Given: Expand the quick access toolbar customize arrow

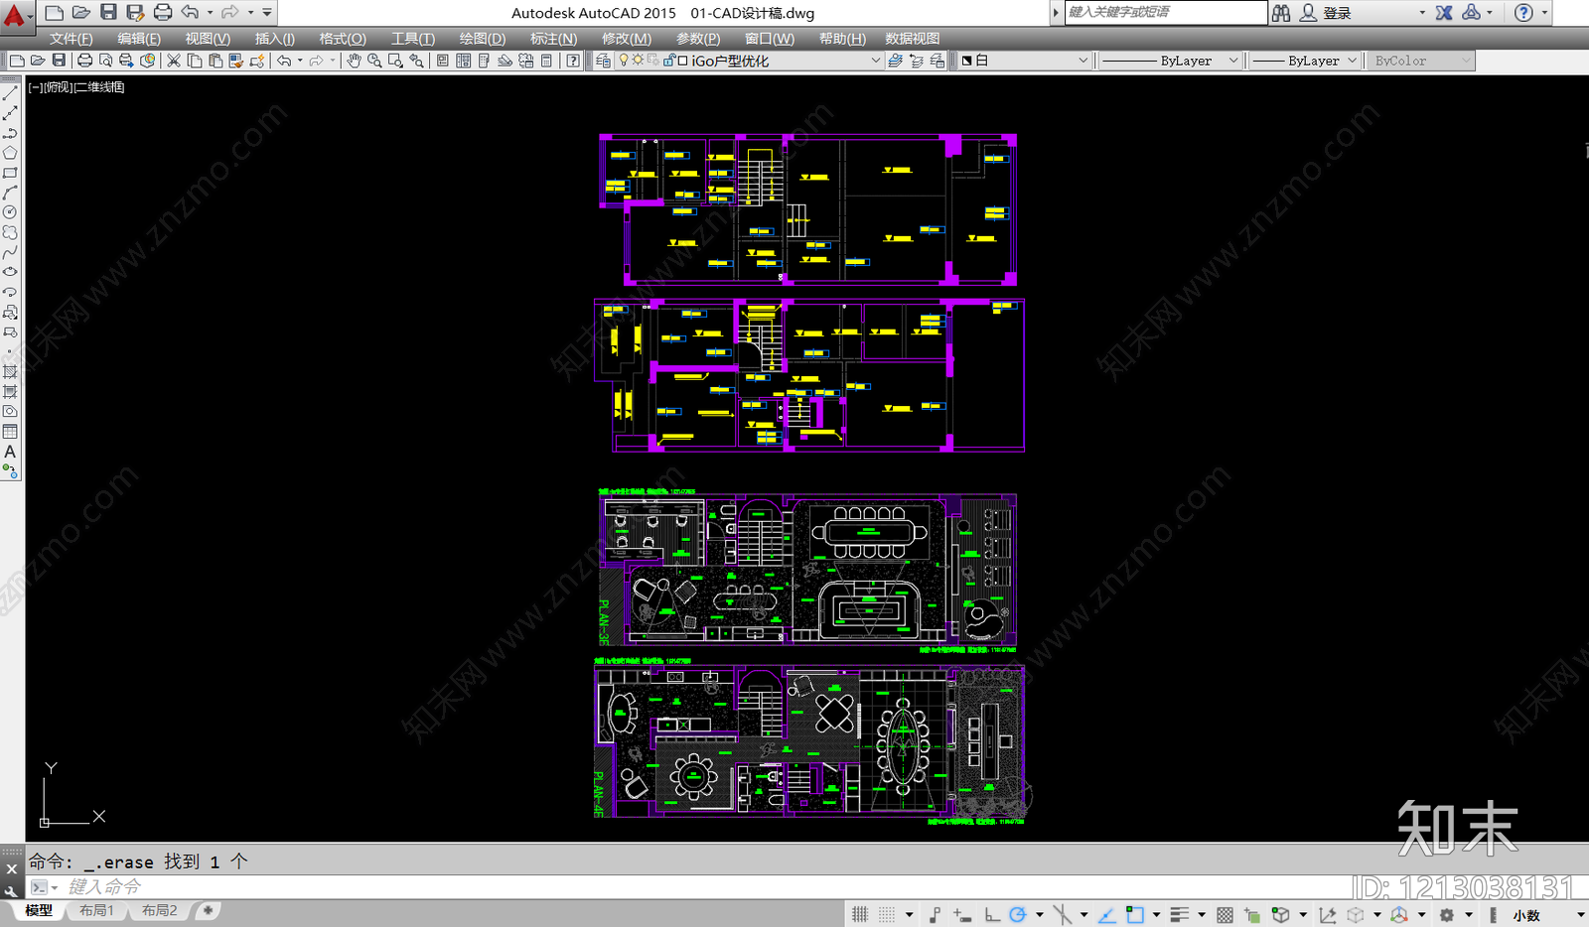Looking at the screenshot, I should (267, 13).
